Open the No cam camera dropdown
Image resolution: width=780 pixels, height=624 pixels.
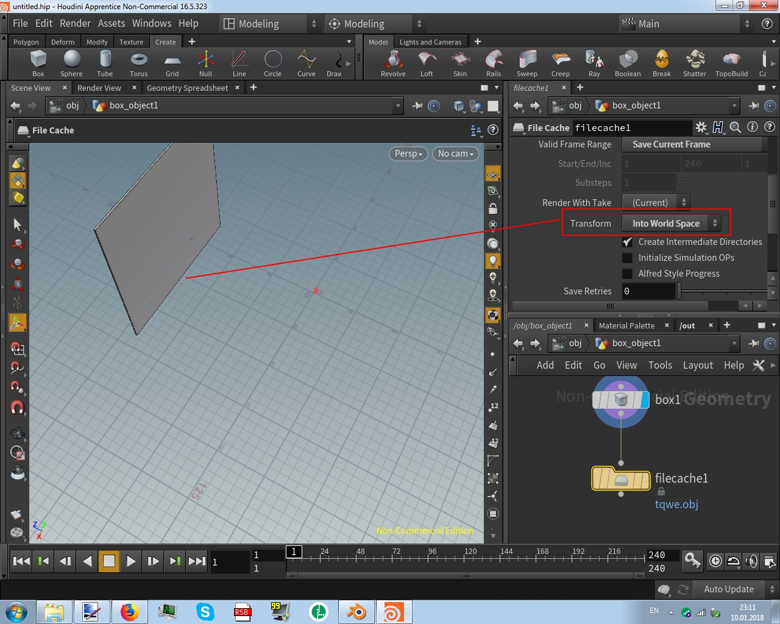[x=455, y=154]
